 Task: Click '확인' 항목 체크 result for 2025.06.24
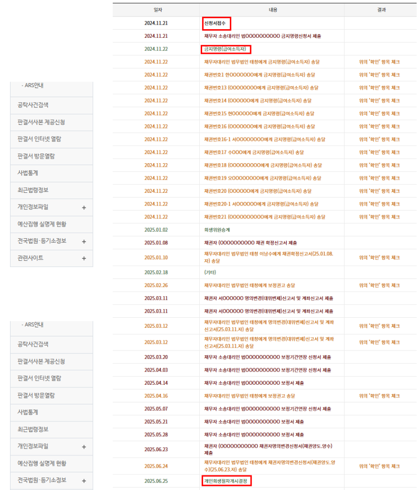(379, 466)
